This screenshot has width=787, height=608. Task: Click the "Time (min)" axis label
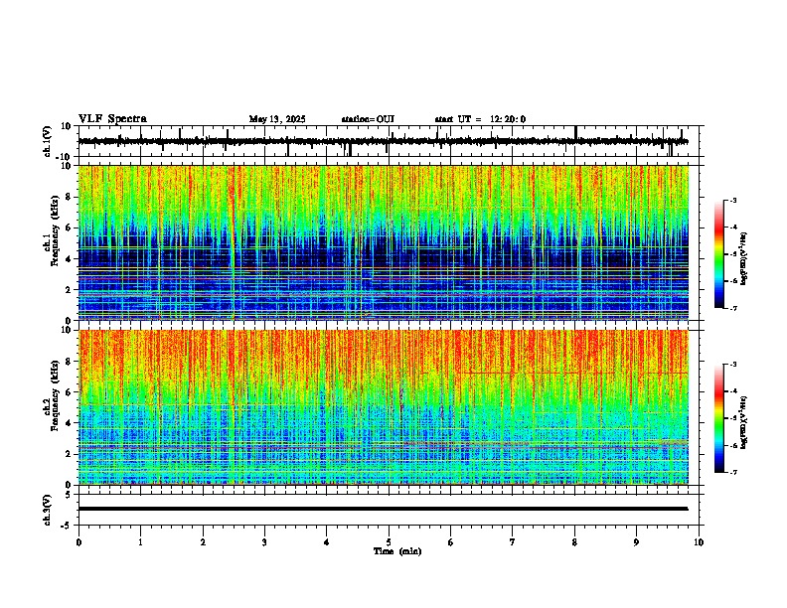pos(397,551)
